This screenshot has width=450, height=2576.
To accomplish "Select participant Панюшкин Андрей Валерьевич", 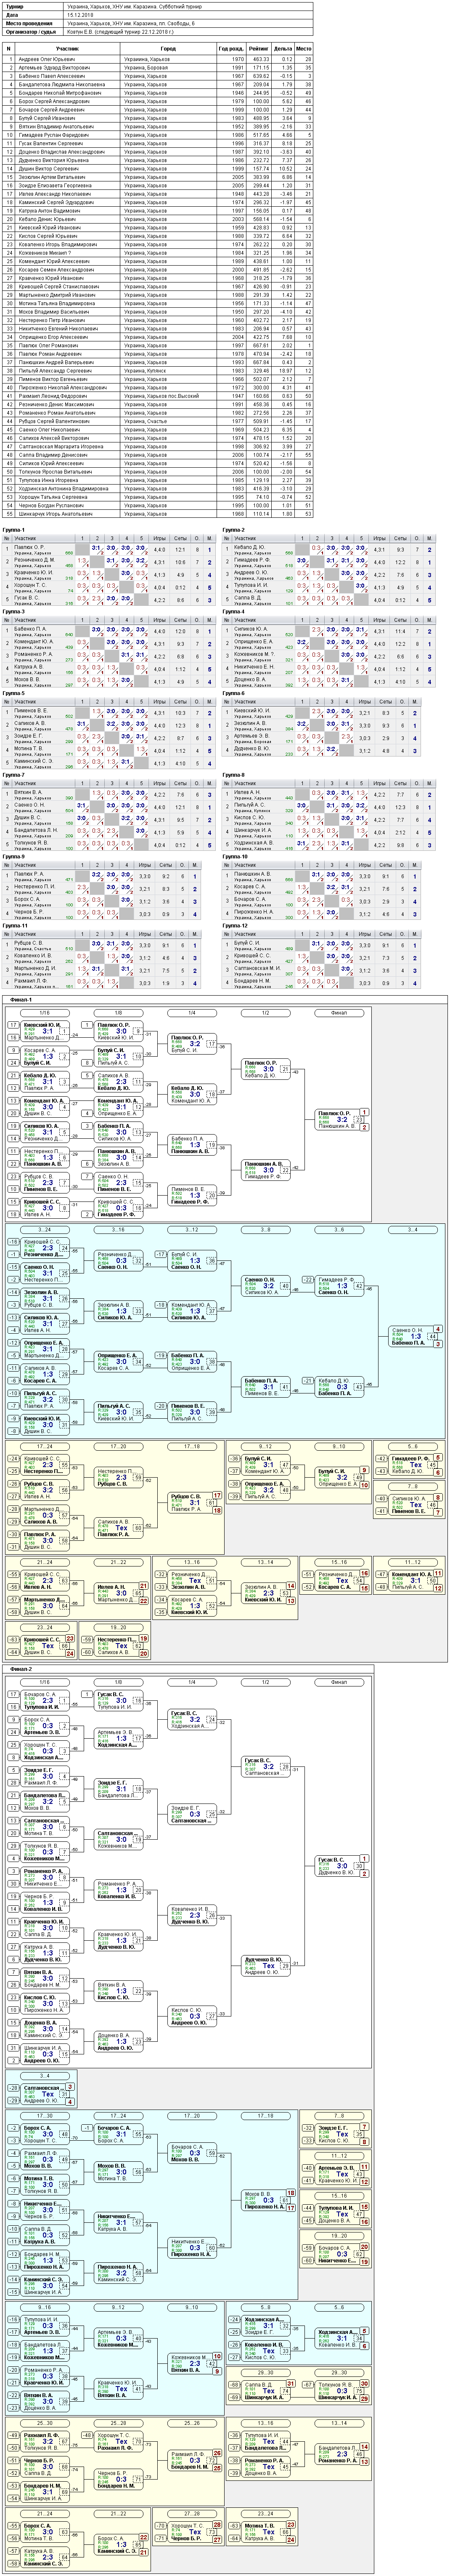I will pos(56,362).
